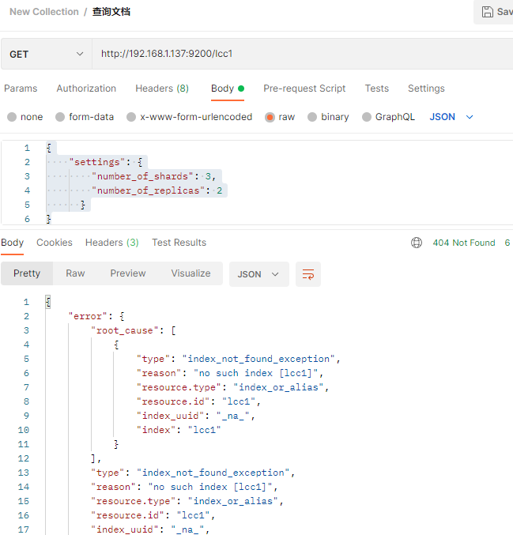Select the form-data radio button
513x535 pixels.
(60, 117)
